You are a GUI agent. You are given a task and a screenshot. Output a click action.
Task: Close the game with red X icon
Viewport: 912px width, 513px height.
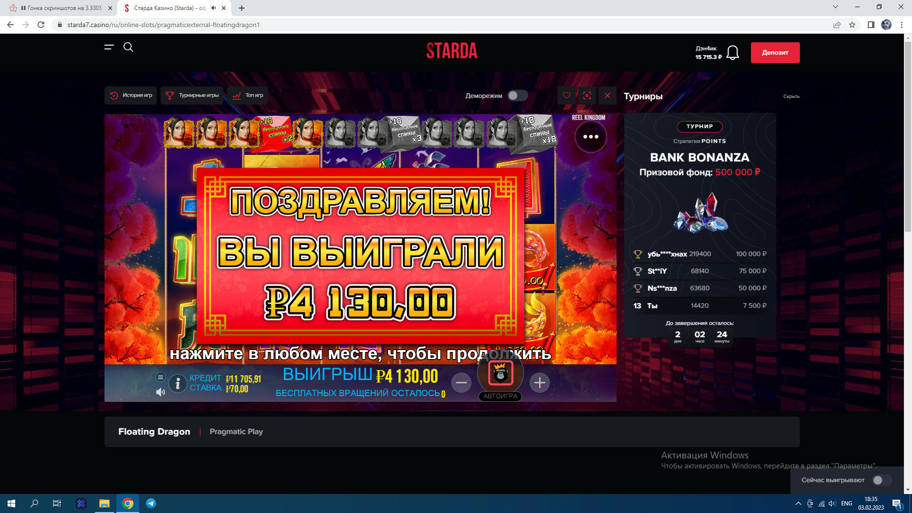point(608,95)
